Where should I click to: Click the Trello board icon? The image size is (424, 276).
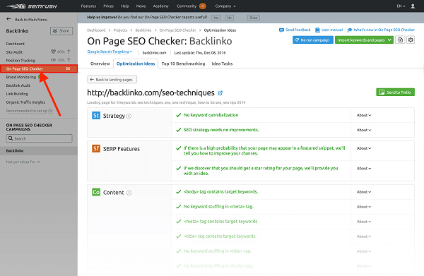coord(382,92)
